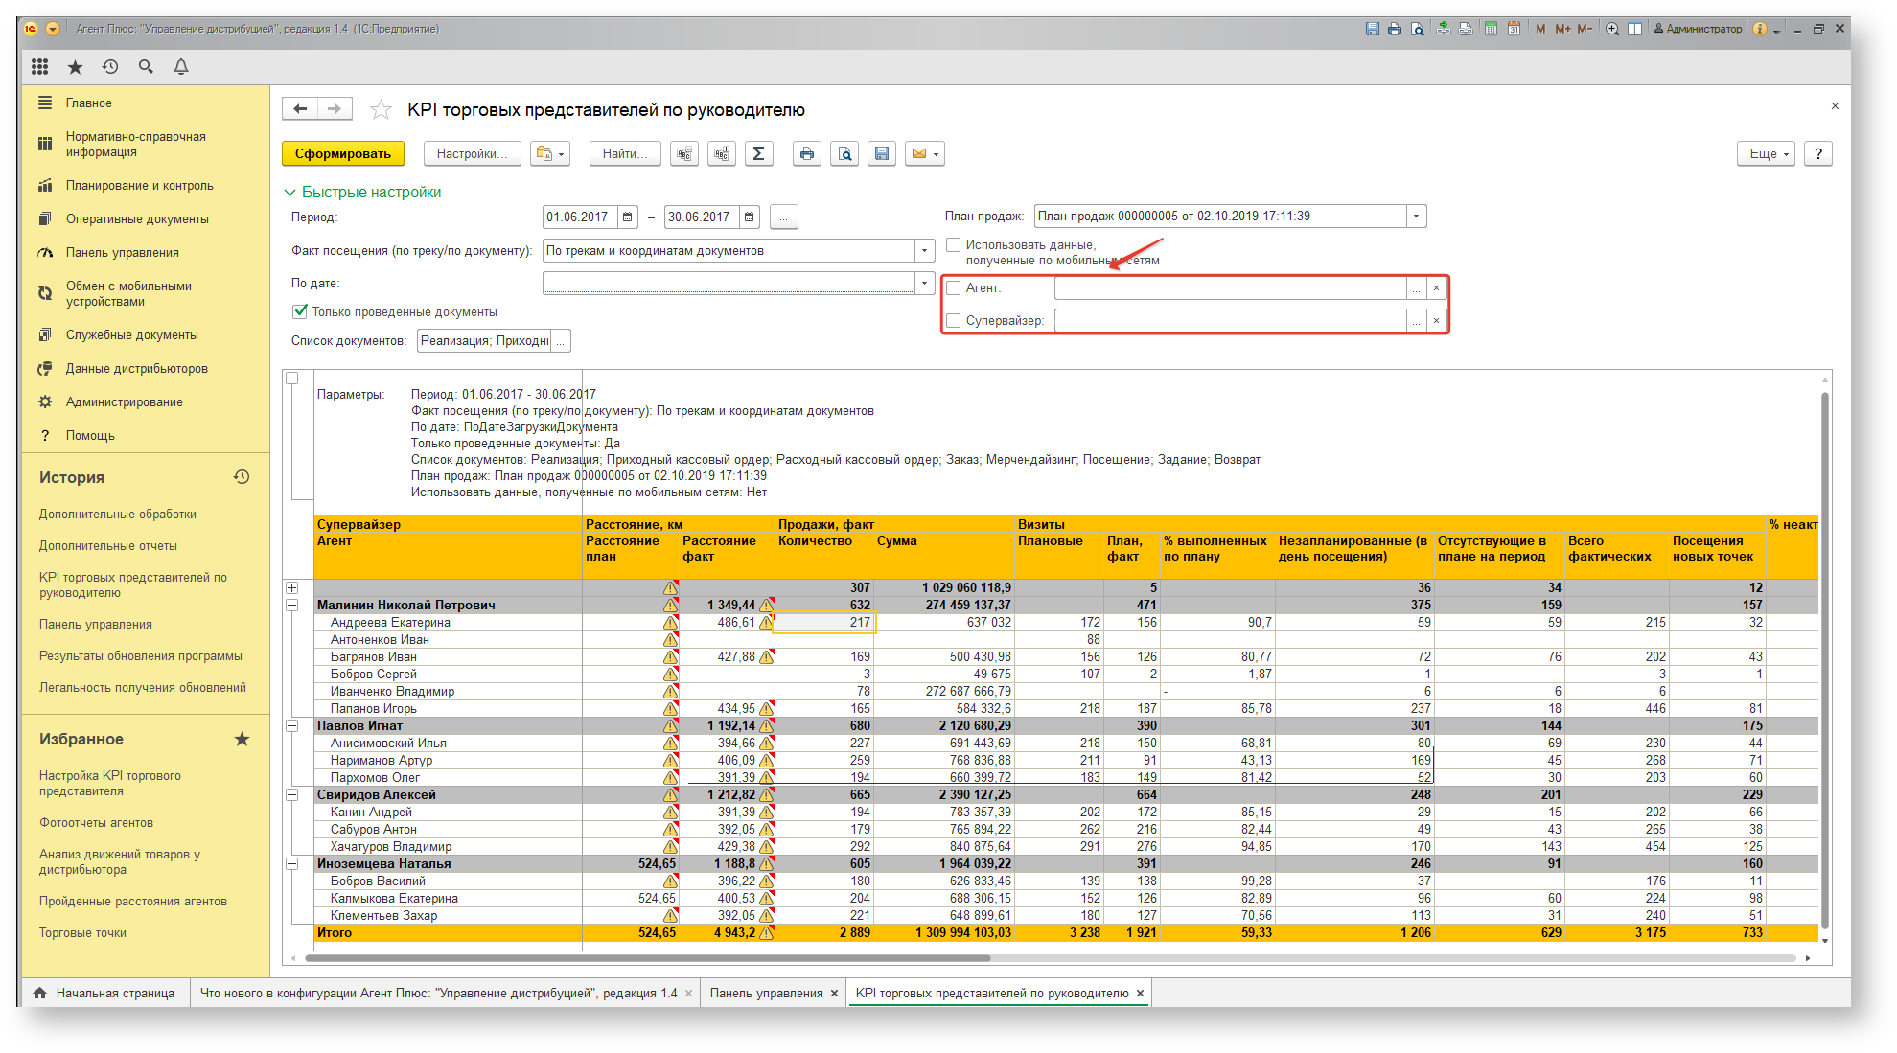Print report using the report toolbar printer icon
The image size is (1897, 1053).
[807, 153]
